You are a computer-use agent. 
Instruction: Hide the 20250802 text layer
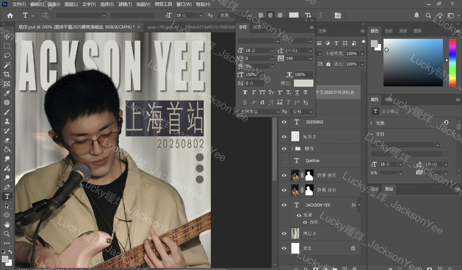(284, 122)
